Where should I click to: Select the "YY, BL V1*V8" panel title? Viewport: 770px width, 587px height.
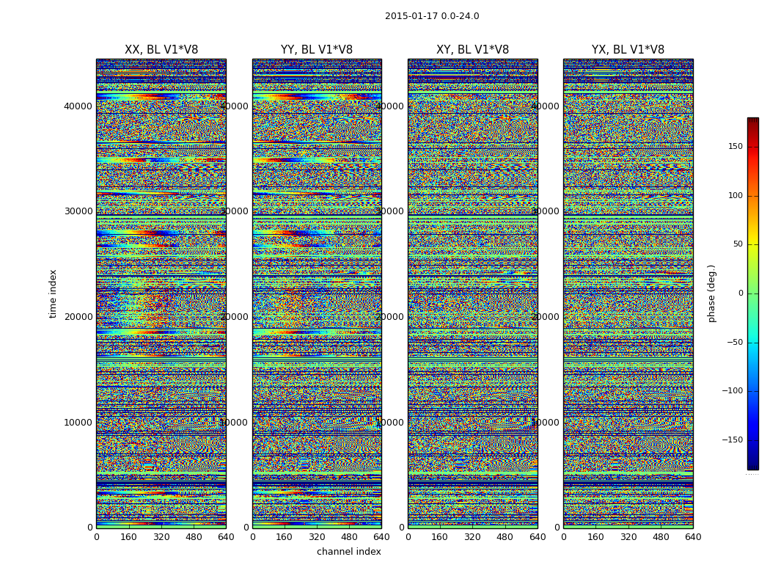(317, 50)
